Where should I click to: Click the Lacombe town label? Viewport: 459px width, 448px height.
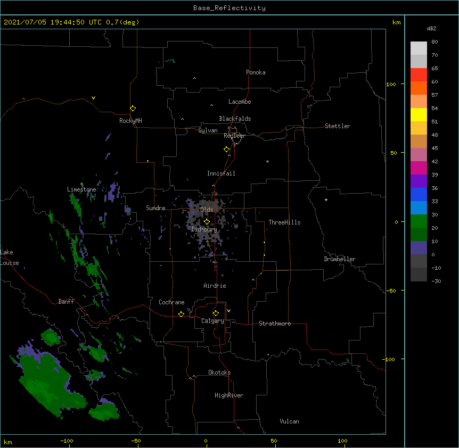(x=240, y=102)
